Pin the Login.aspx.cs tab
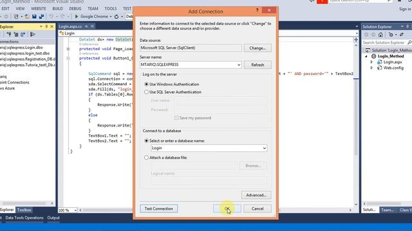Viewport: 412px width, 231px height. (86, 26)
